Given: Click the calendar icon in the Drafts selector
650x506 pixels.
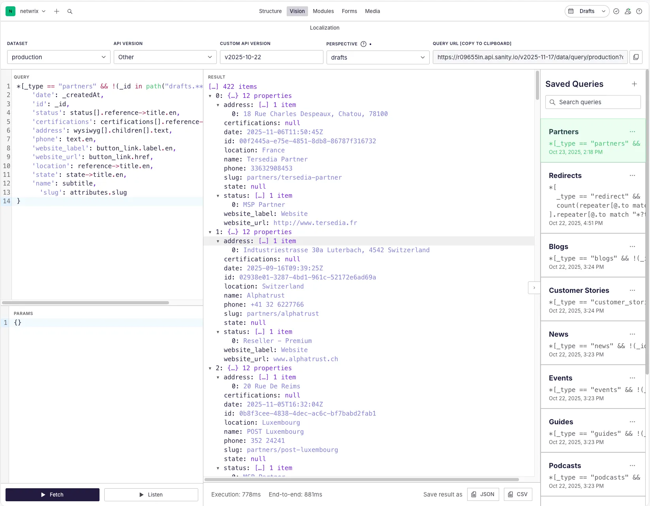Looking at the screenshot, I should point(571,11).
